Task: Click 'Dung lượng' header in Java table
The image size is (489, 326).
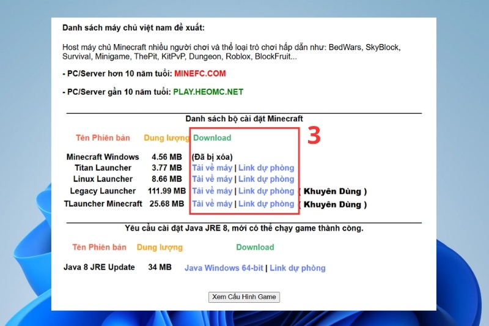Action: (x=160, y=247)
